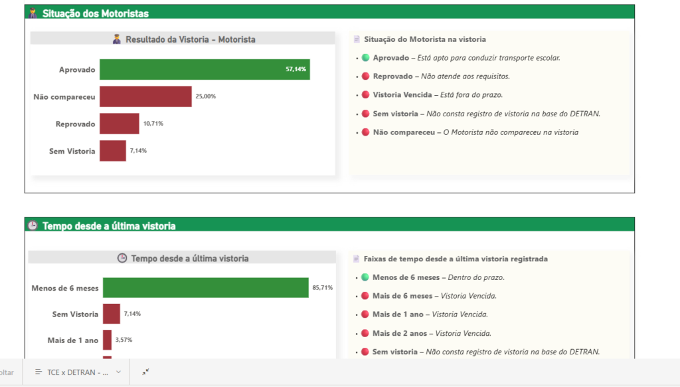Click the clock icon beside Tempo desde a última vistoria header
This screenshot has width=680, height=387.
point(33,226)
